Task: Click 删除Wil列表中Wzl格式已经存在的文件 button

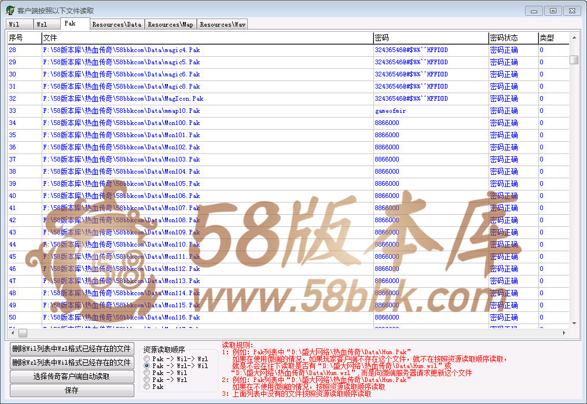Action: click(72, 348)
